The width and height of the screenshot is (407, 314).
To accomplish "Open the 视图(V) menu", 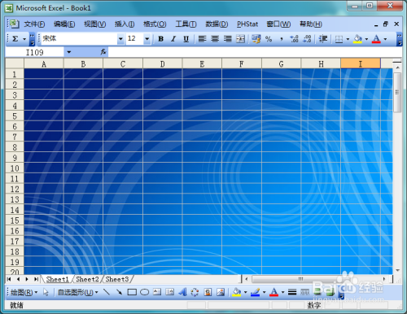I will tap(94, 24).
